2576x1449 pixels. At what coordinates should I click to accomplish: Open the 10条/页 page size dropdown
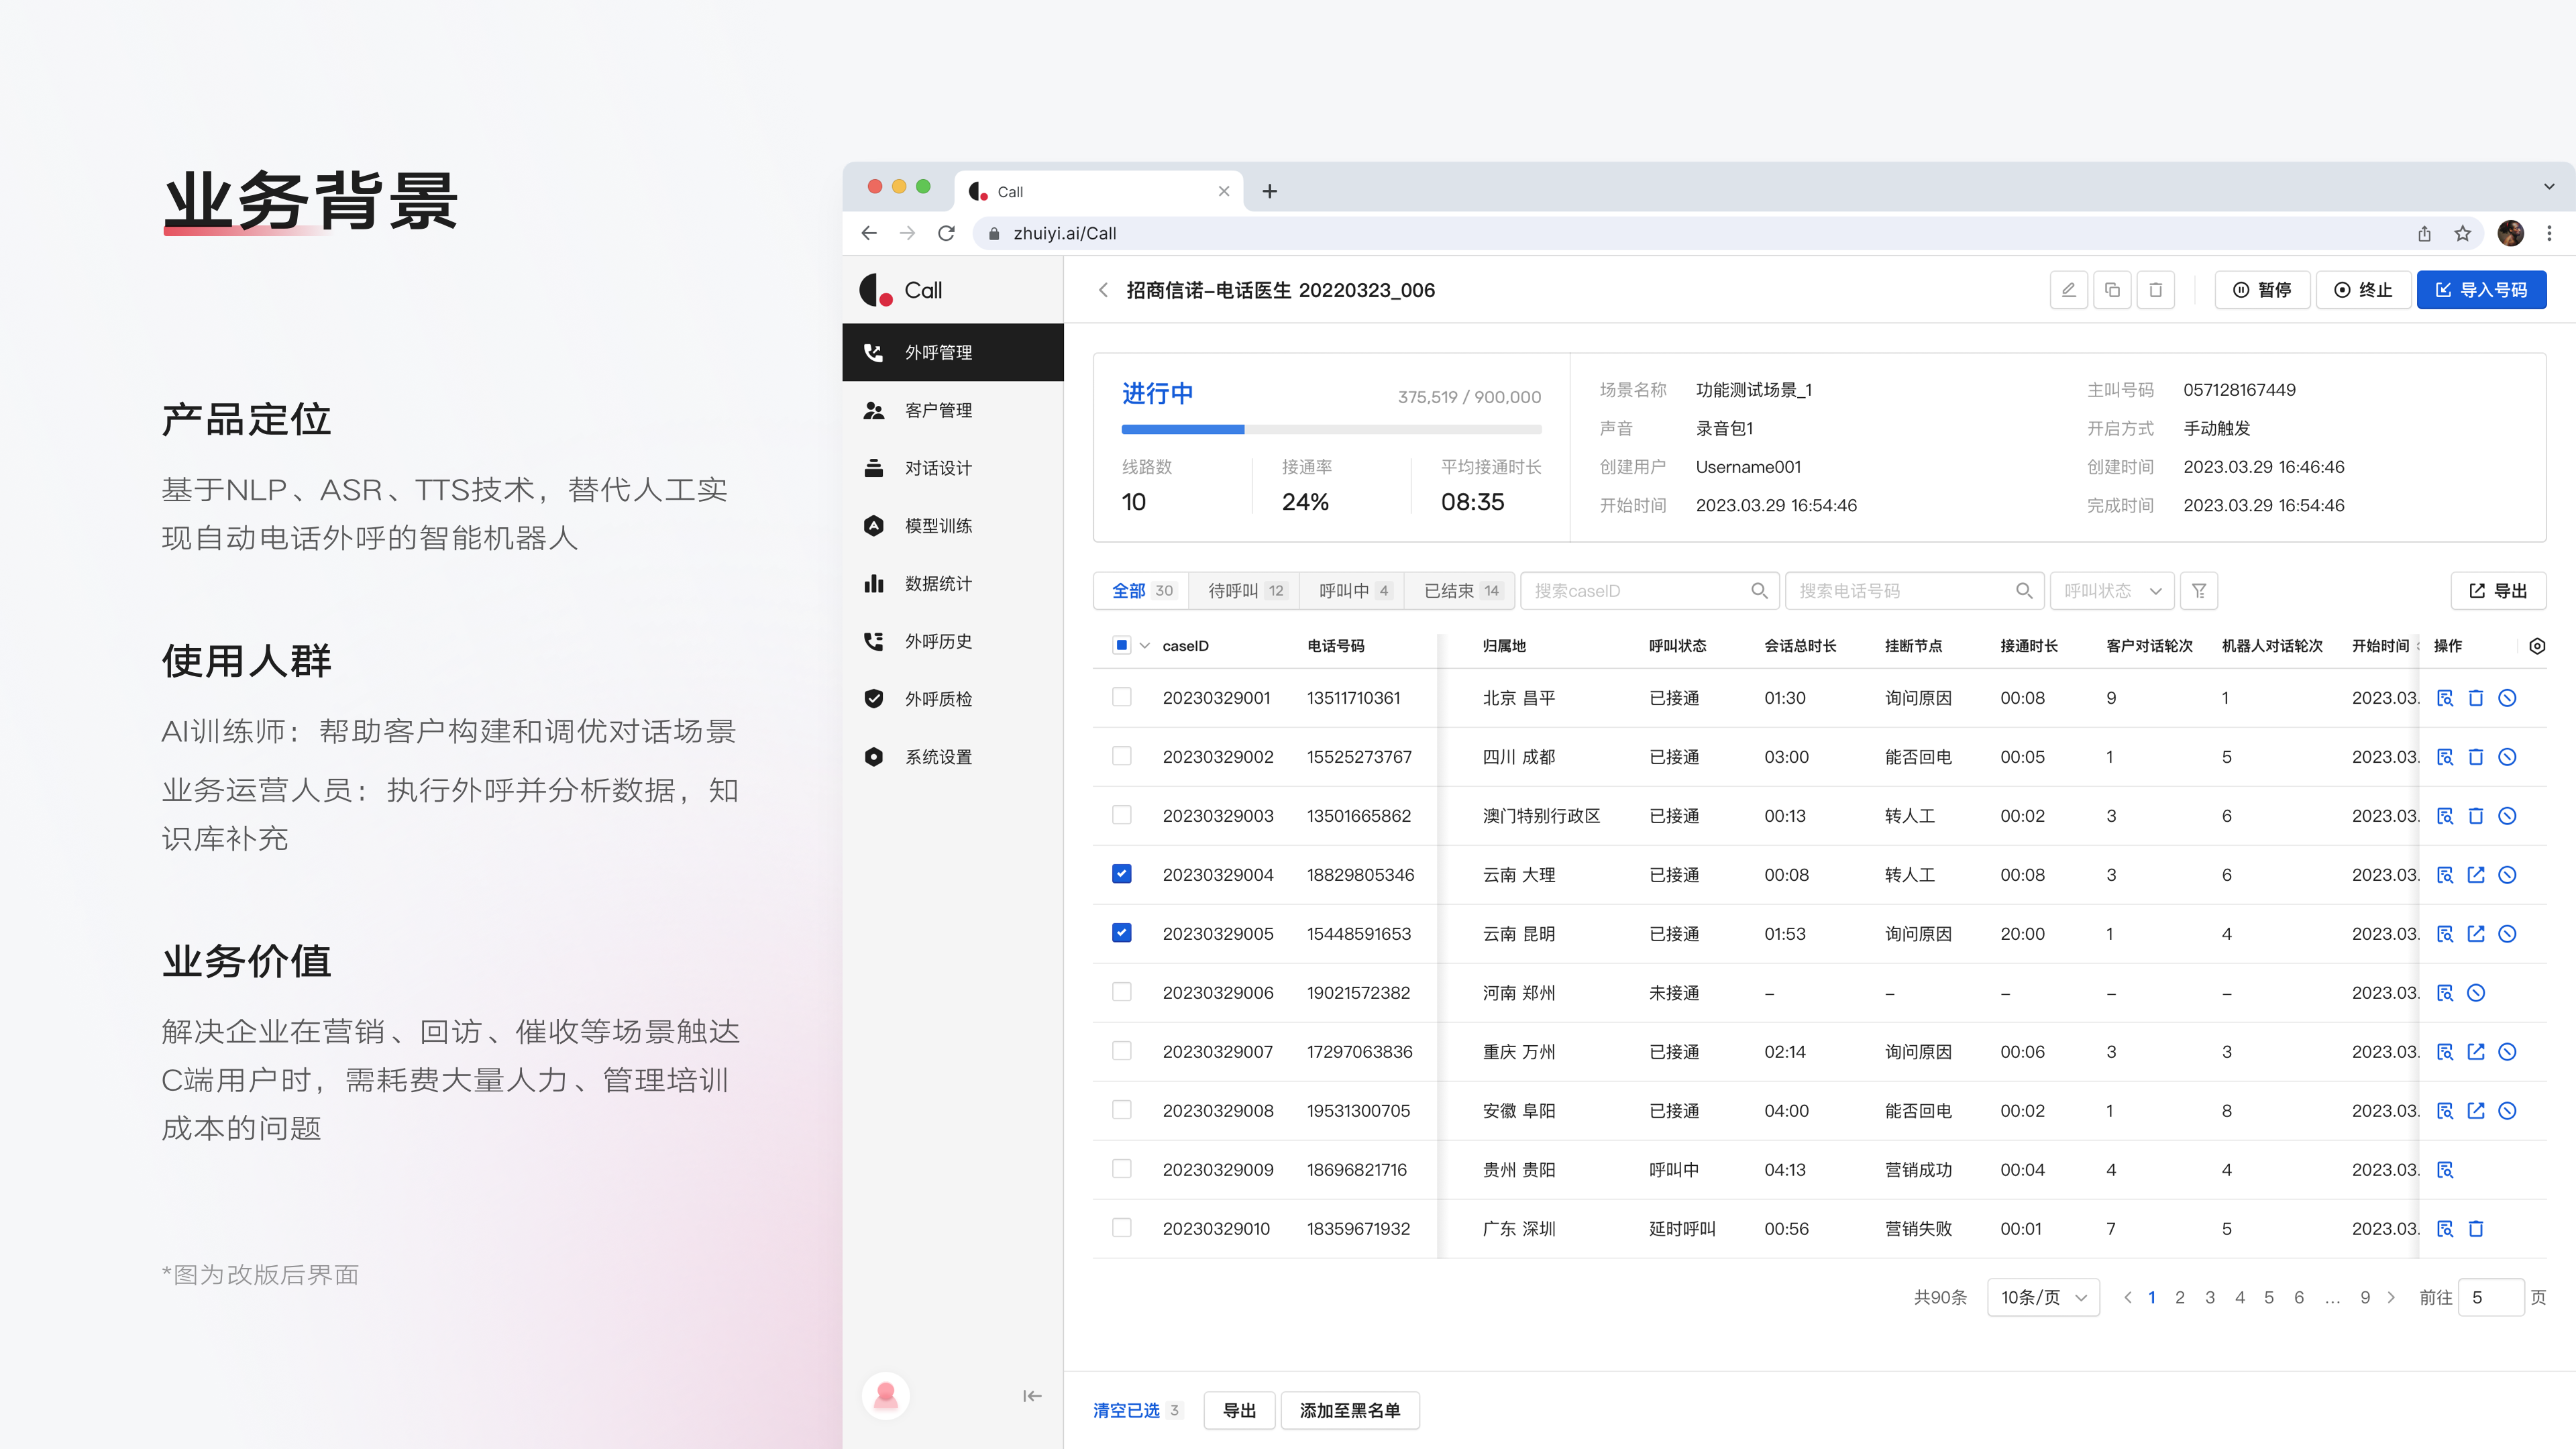click(2043, 1298)
